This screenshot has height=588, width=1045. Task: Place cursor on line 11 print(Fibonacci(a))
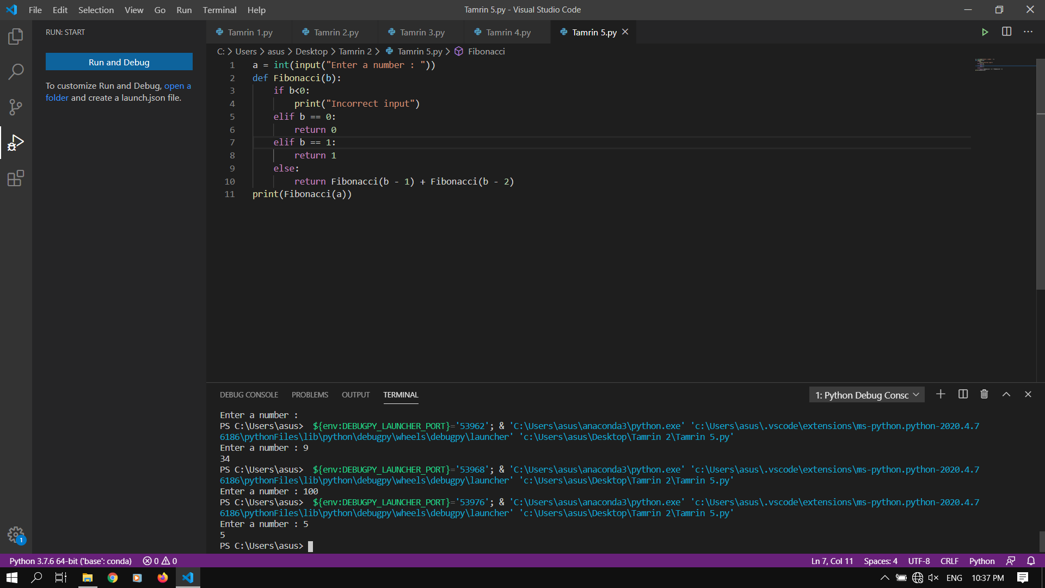[302, 194]
